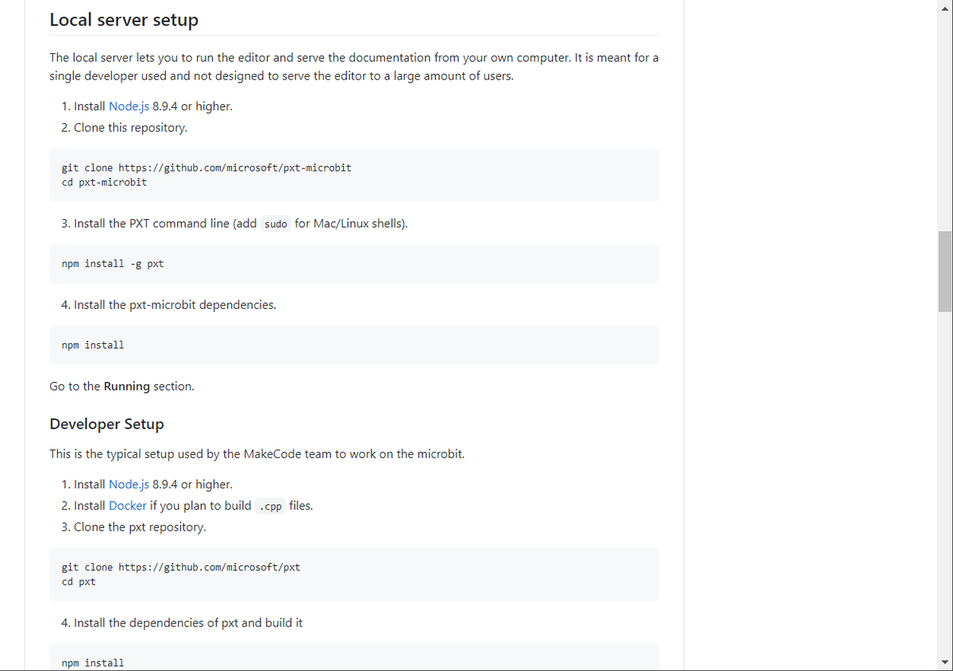Click the inline 'sudo' code snippet

[x=276, y=224]
